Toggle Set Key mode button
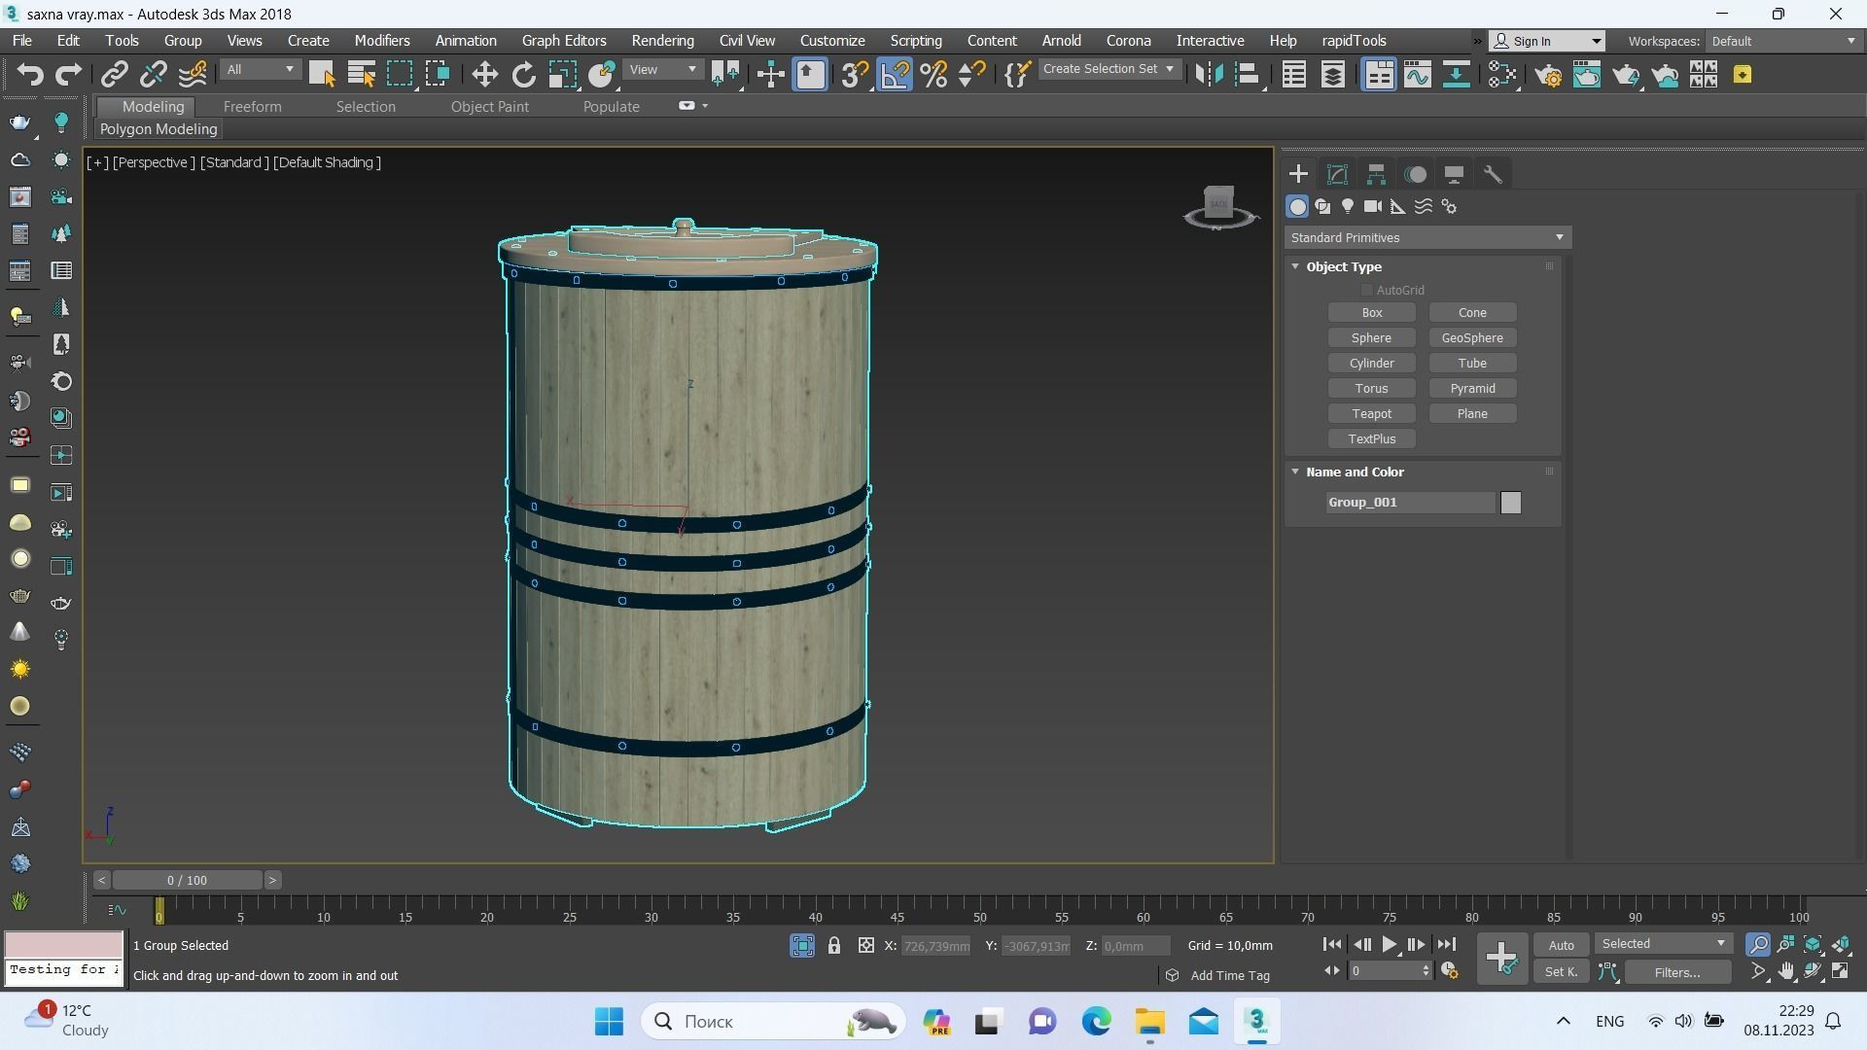Image resolution: width=1867 pixels, height=1050 pixels. (1562, 971)
